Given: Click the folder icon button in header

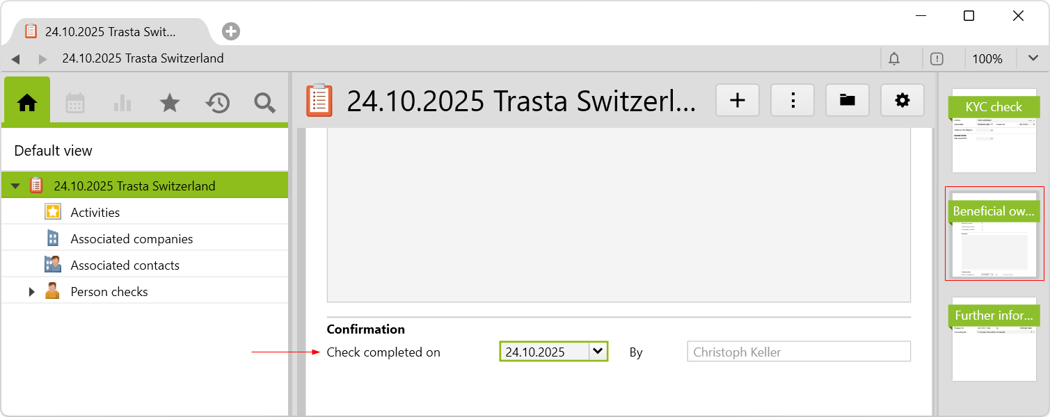Looking at the screenshot, I should click(847, 100).
